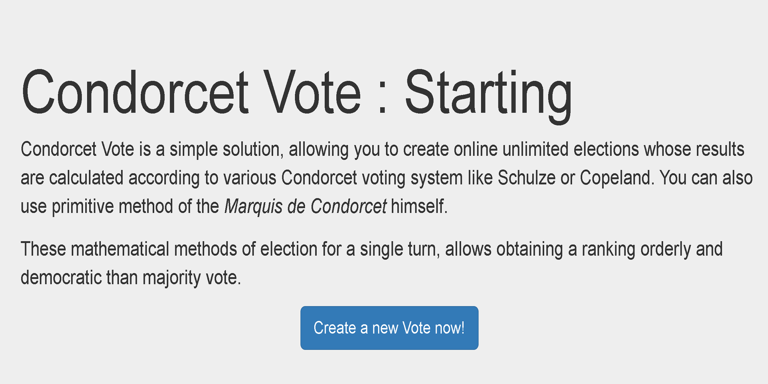Image resolution: width=768 pixels, height=384 pixels.
Task: Click the first introduction paragraph
Action: [363, 177]
